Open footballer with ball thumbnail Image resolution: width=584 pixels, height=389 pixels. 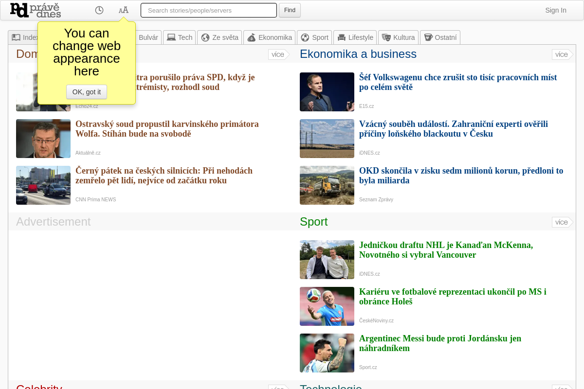pos(327,306)
